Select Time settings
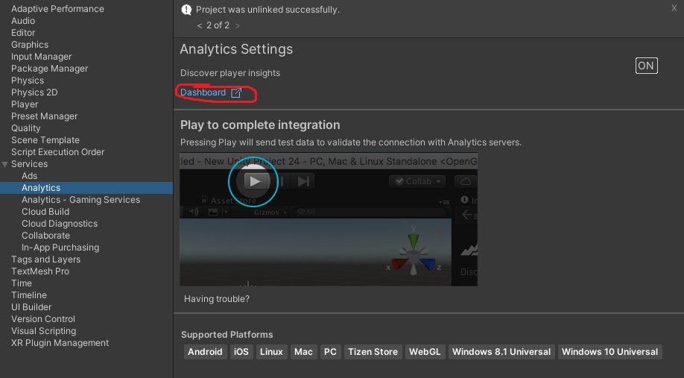684x378 pixels. click(22, 283)
